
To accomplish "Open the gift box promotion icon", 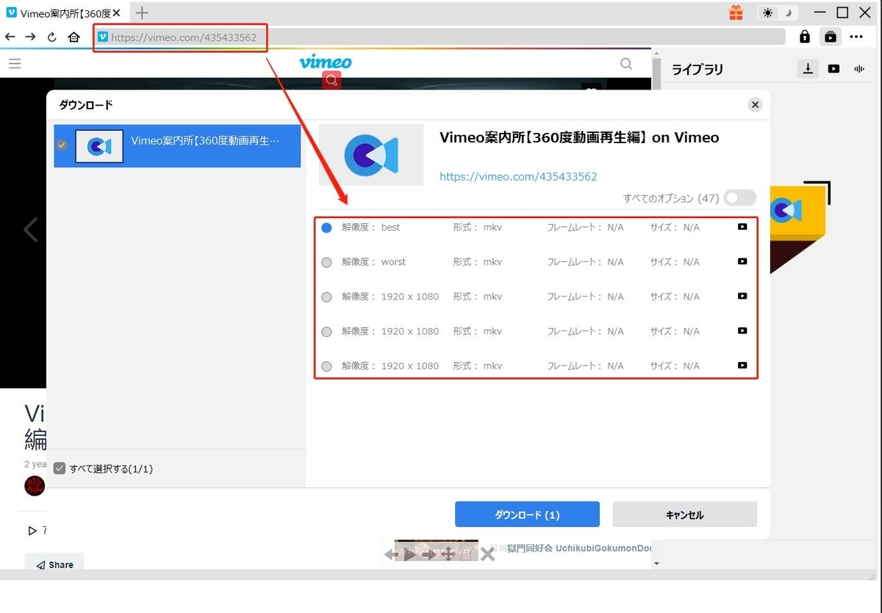I will click(x=736, y=12).
